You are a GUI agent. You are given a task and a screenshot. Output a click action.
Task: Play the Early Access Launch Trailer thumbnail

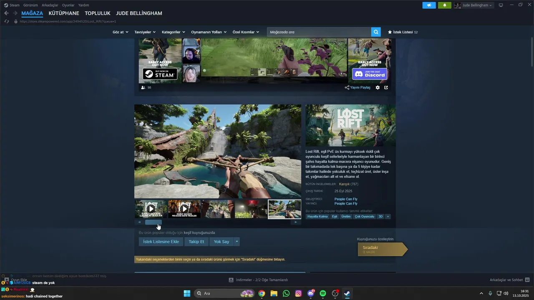click(x=151, y=209)
